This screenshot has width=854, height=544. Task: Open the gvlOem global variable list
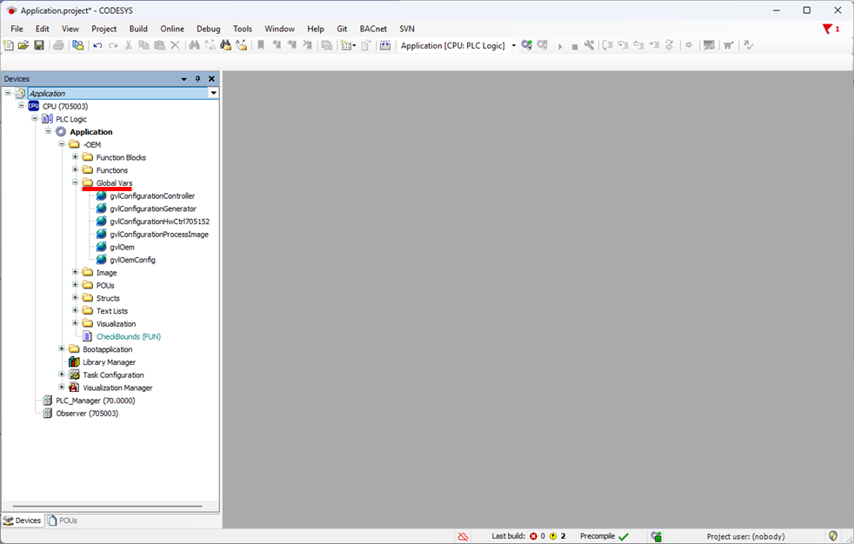coord(122,248)
